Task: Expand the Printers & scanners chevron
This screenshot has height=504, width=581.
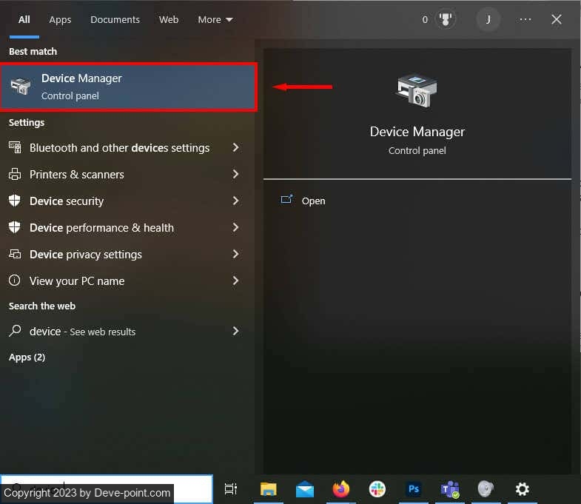Action: [x=235, y=175]
